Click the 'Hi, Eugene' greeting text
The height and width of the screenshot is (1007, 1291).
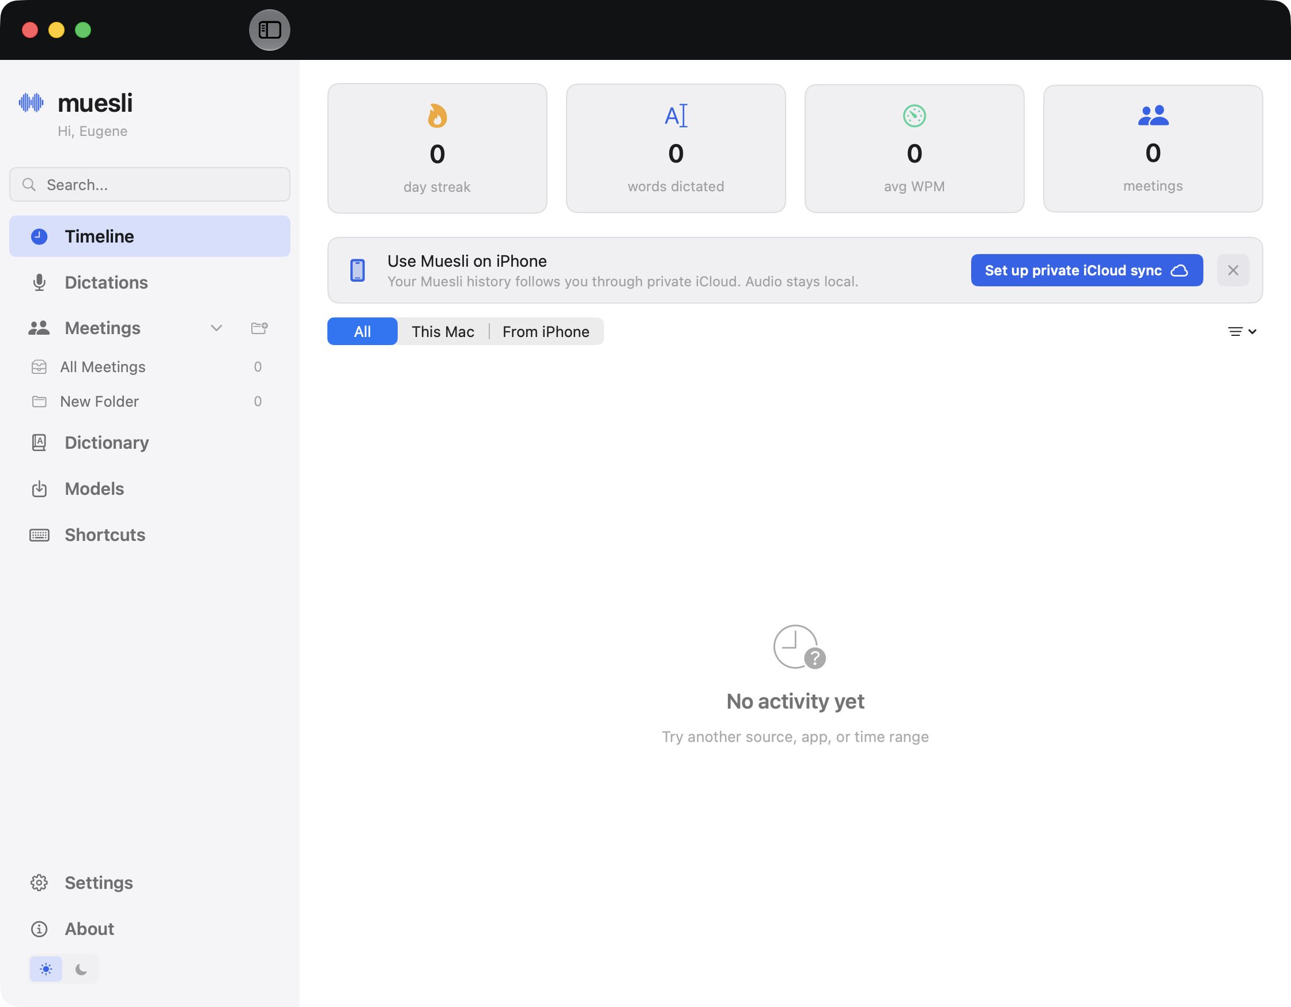(x=93, y=131)
